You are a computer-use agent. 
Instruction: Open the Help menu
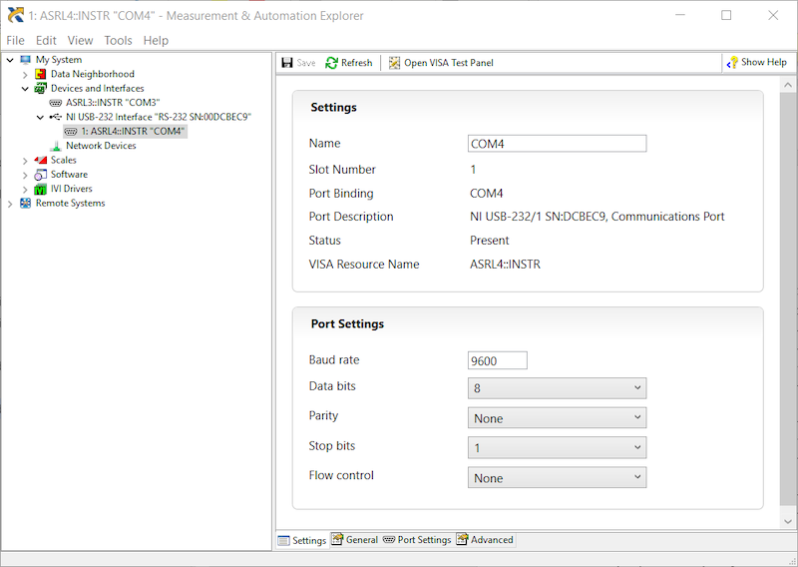point(156,40)
